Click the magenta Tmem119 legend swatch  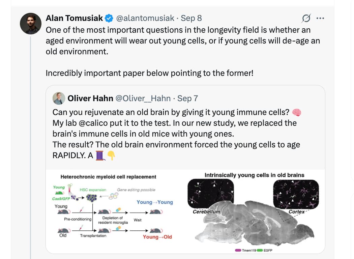click(238, 250)
